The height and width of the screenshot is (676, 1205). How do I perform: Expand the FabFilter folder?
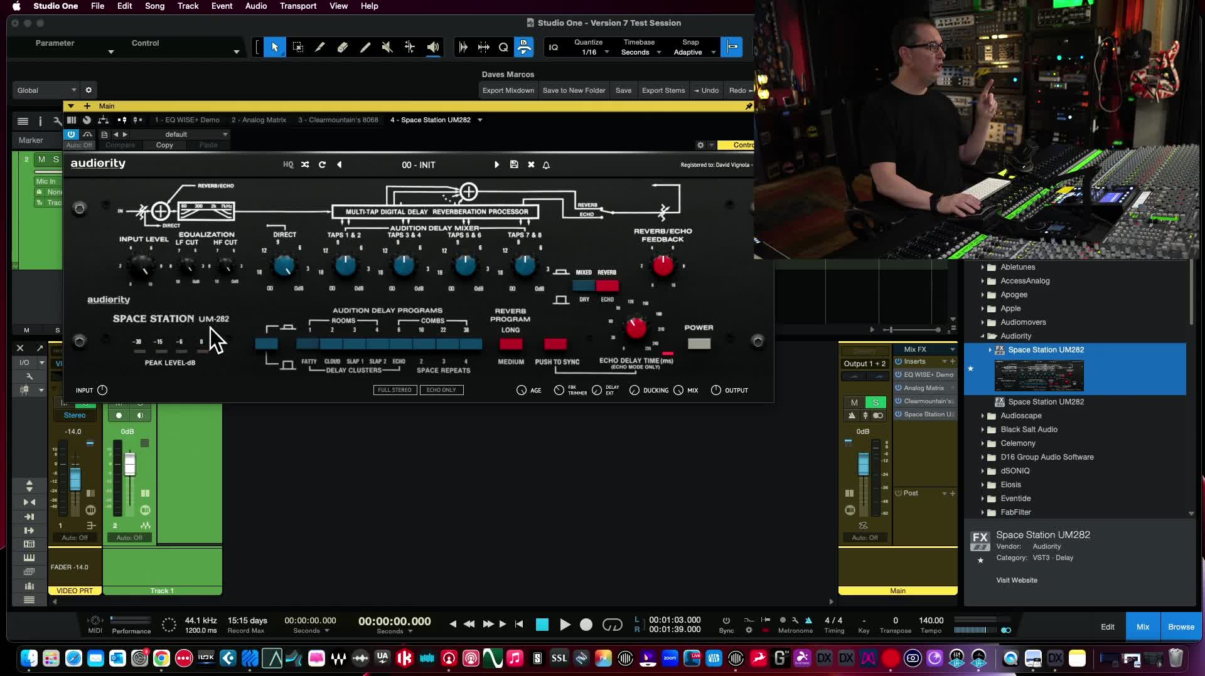coord(983,512)
